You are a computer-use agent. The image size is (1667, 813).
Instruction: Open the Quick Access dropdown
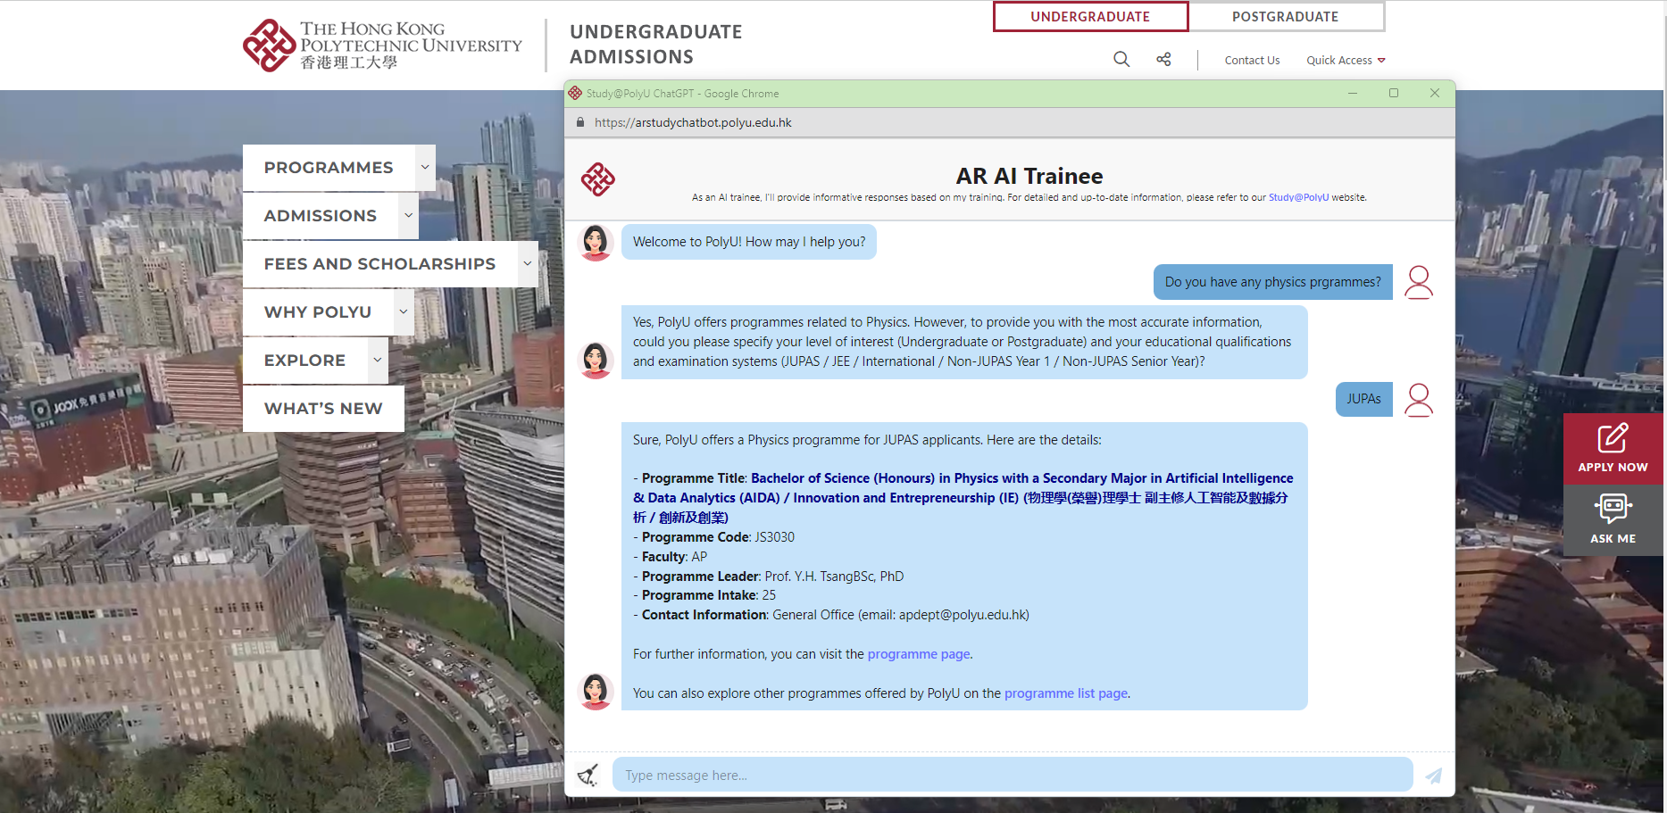(1346, 61)
